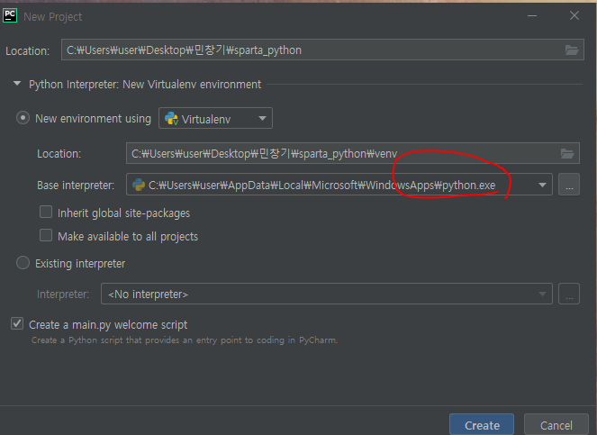597x435 pixels.
Task: Uncheck Create a main.py welcome script
Action: pyautogui.click(x=17, y=324)
